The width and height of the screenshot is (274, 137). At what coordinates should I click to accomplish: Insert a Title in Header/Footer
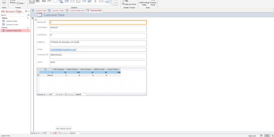click(x=125, y=1)
